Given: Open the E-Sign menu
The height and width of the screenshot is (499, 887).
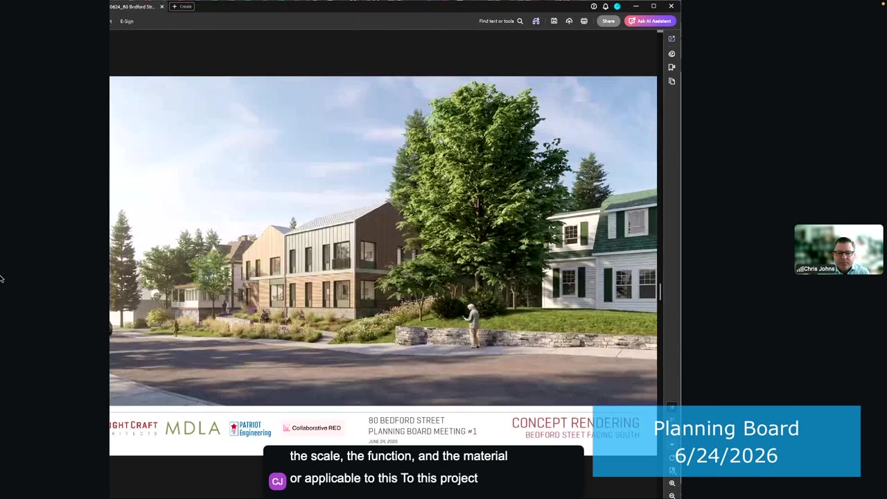Looking at the screenshot, I should (x=127, y=21).
